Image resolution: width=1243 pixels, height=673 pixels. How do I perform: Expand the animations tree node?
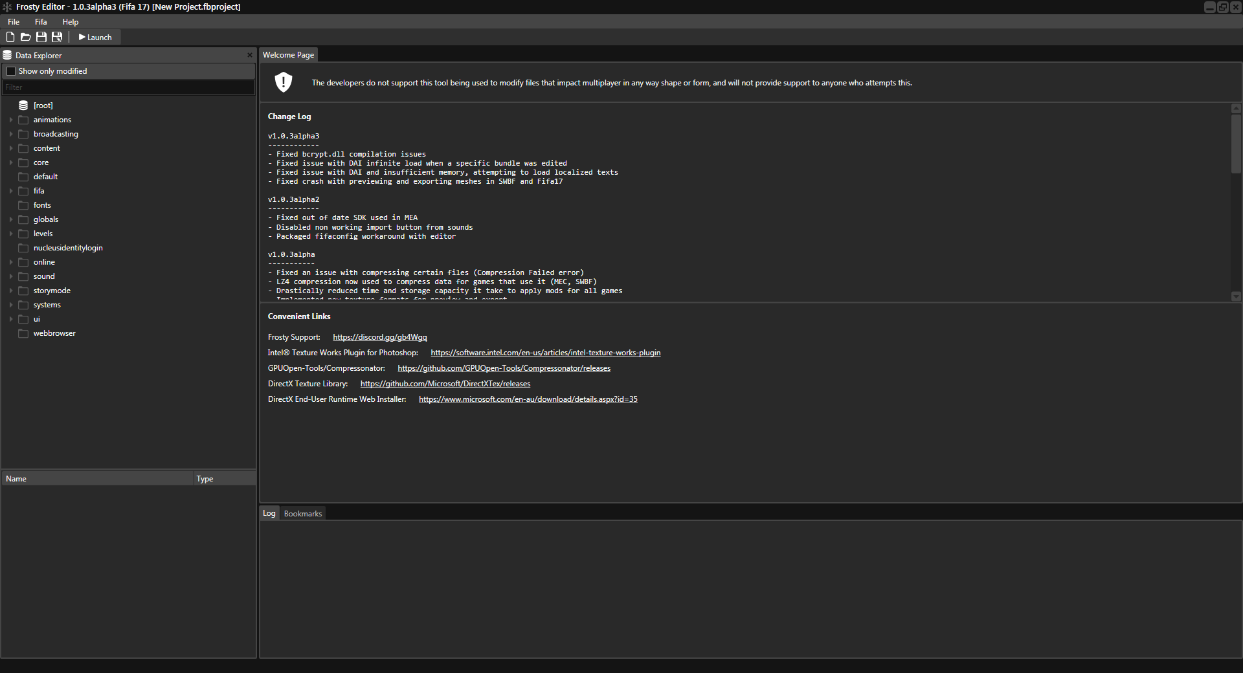tap(11, 120)
